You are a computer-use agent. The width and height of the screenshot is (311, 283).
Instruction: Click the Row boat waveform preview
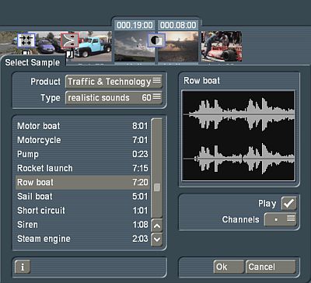point(239,135)
